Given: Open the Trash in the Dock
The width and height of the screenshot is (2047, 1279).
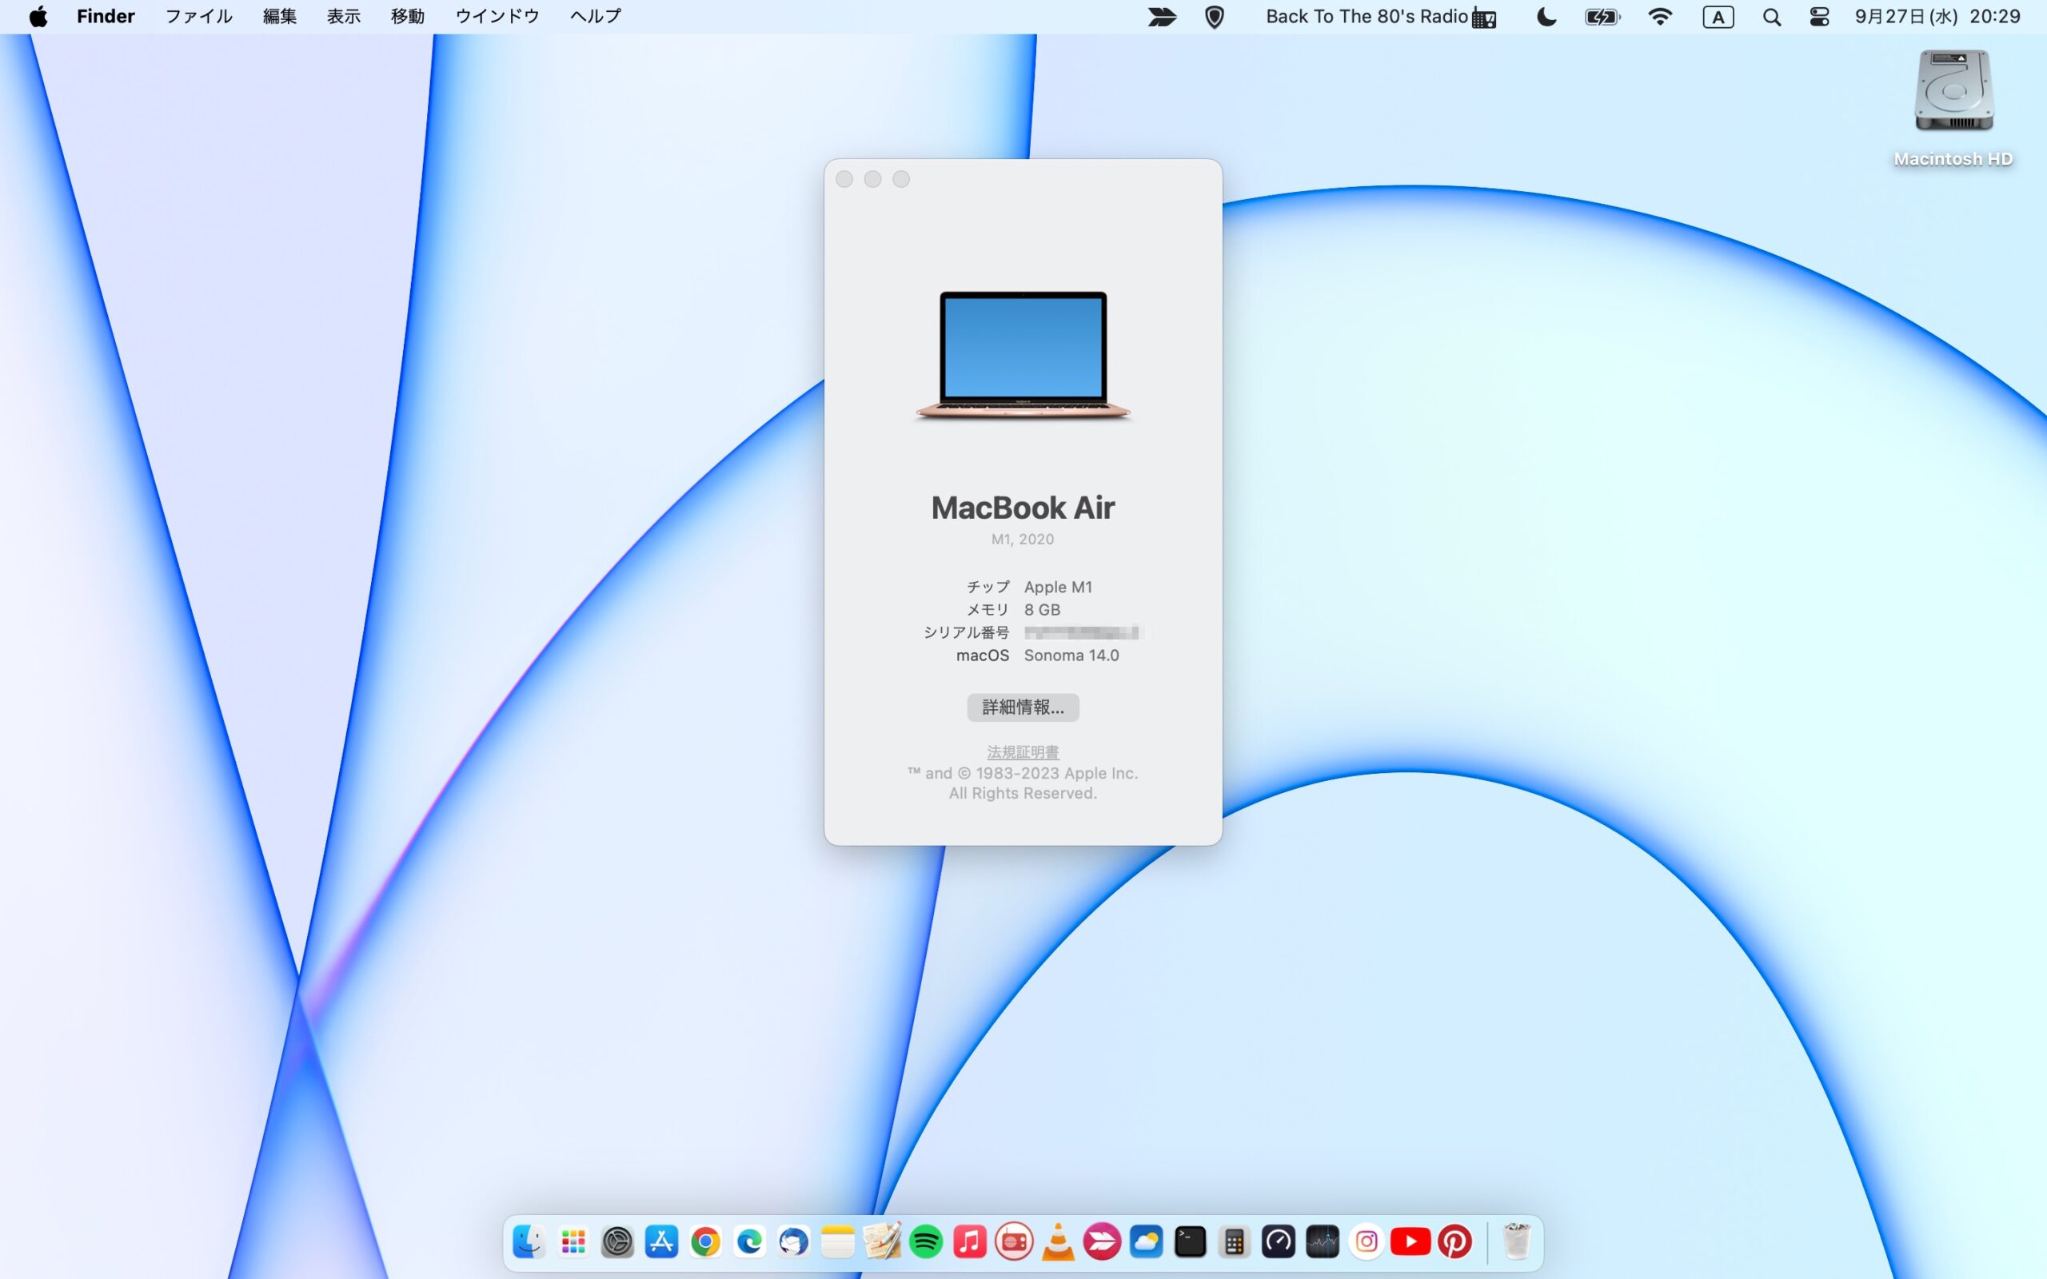Looking at the screenshot, I should point(1517,1241).
